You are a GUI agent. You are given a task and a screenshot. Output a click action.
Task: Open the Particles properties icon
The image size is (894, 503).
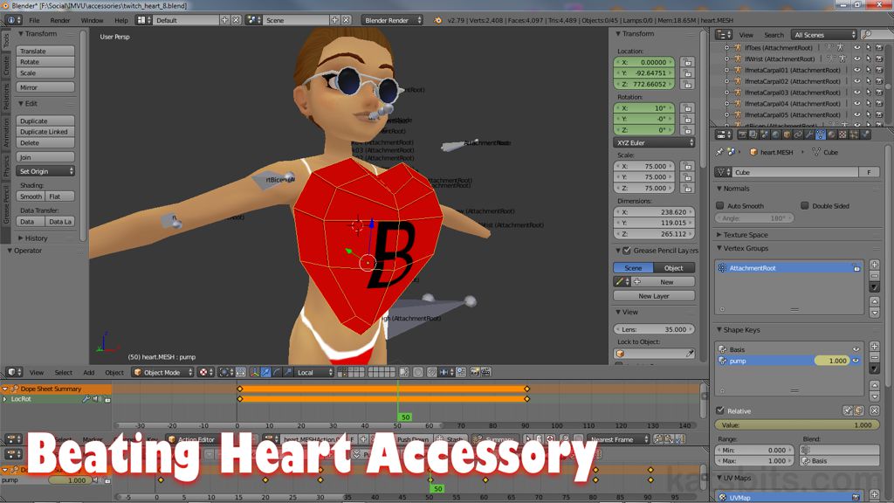click(854, 134)
